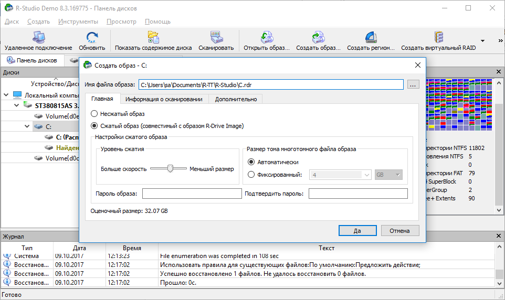
Task: Collapse the ST380815AS drive node
Action: [x=17, y=105]
